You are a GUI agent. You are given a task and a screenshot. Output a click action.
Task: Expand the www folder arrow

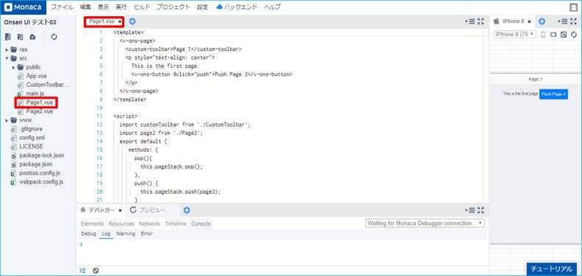click(x=7, y=121)
